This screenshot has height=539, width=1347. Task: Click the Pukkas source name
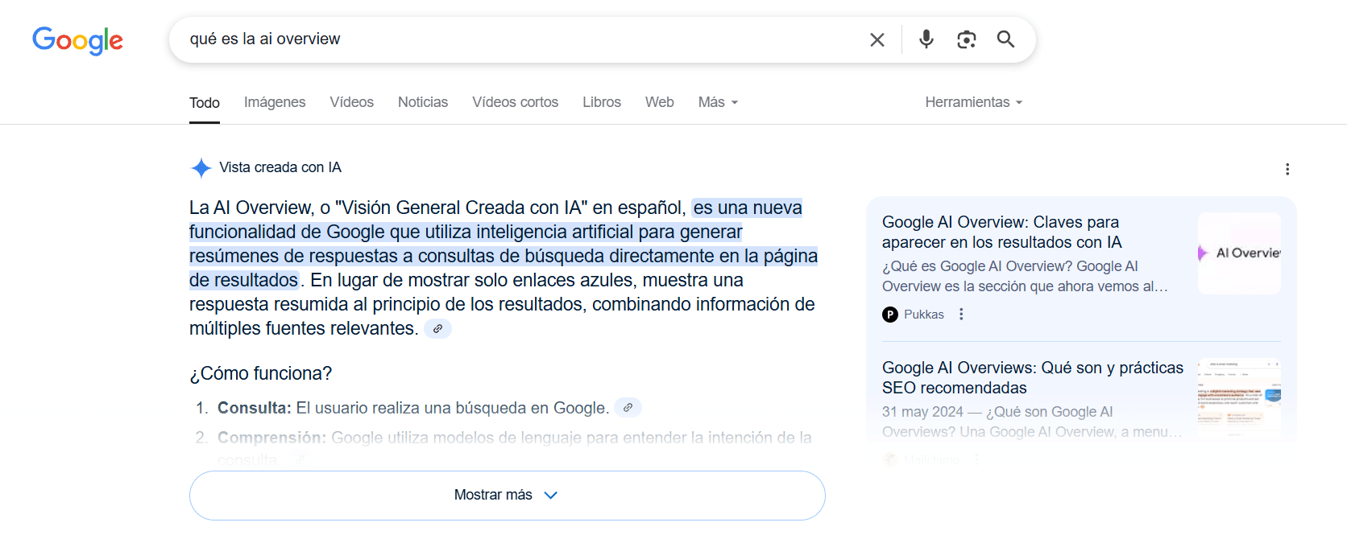click(x=924, y=315)
